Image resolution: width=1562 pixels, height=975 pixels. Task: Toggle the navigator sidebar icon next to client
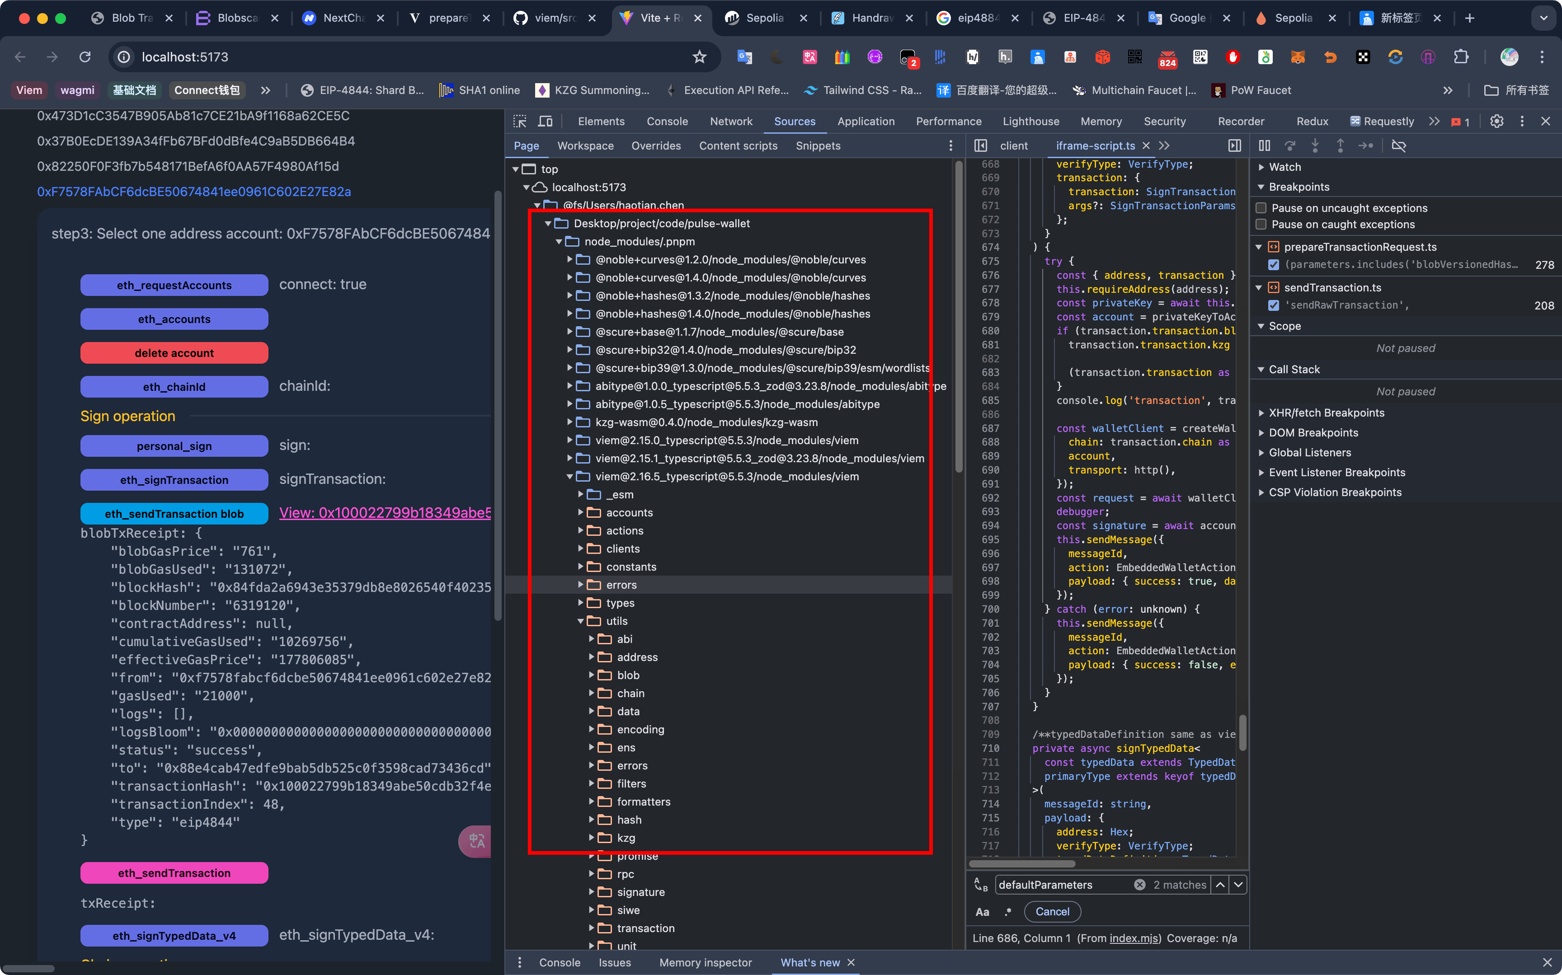coord(981,146)
